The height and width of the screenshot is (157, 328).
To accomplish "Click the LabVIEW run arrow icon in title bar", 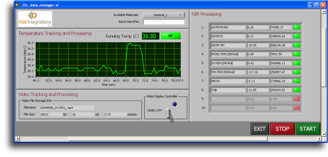I will click(x=17, y=5).
